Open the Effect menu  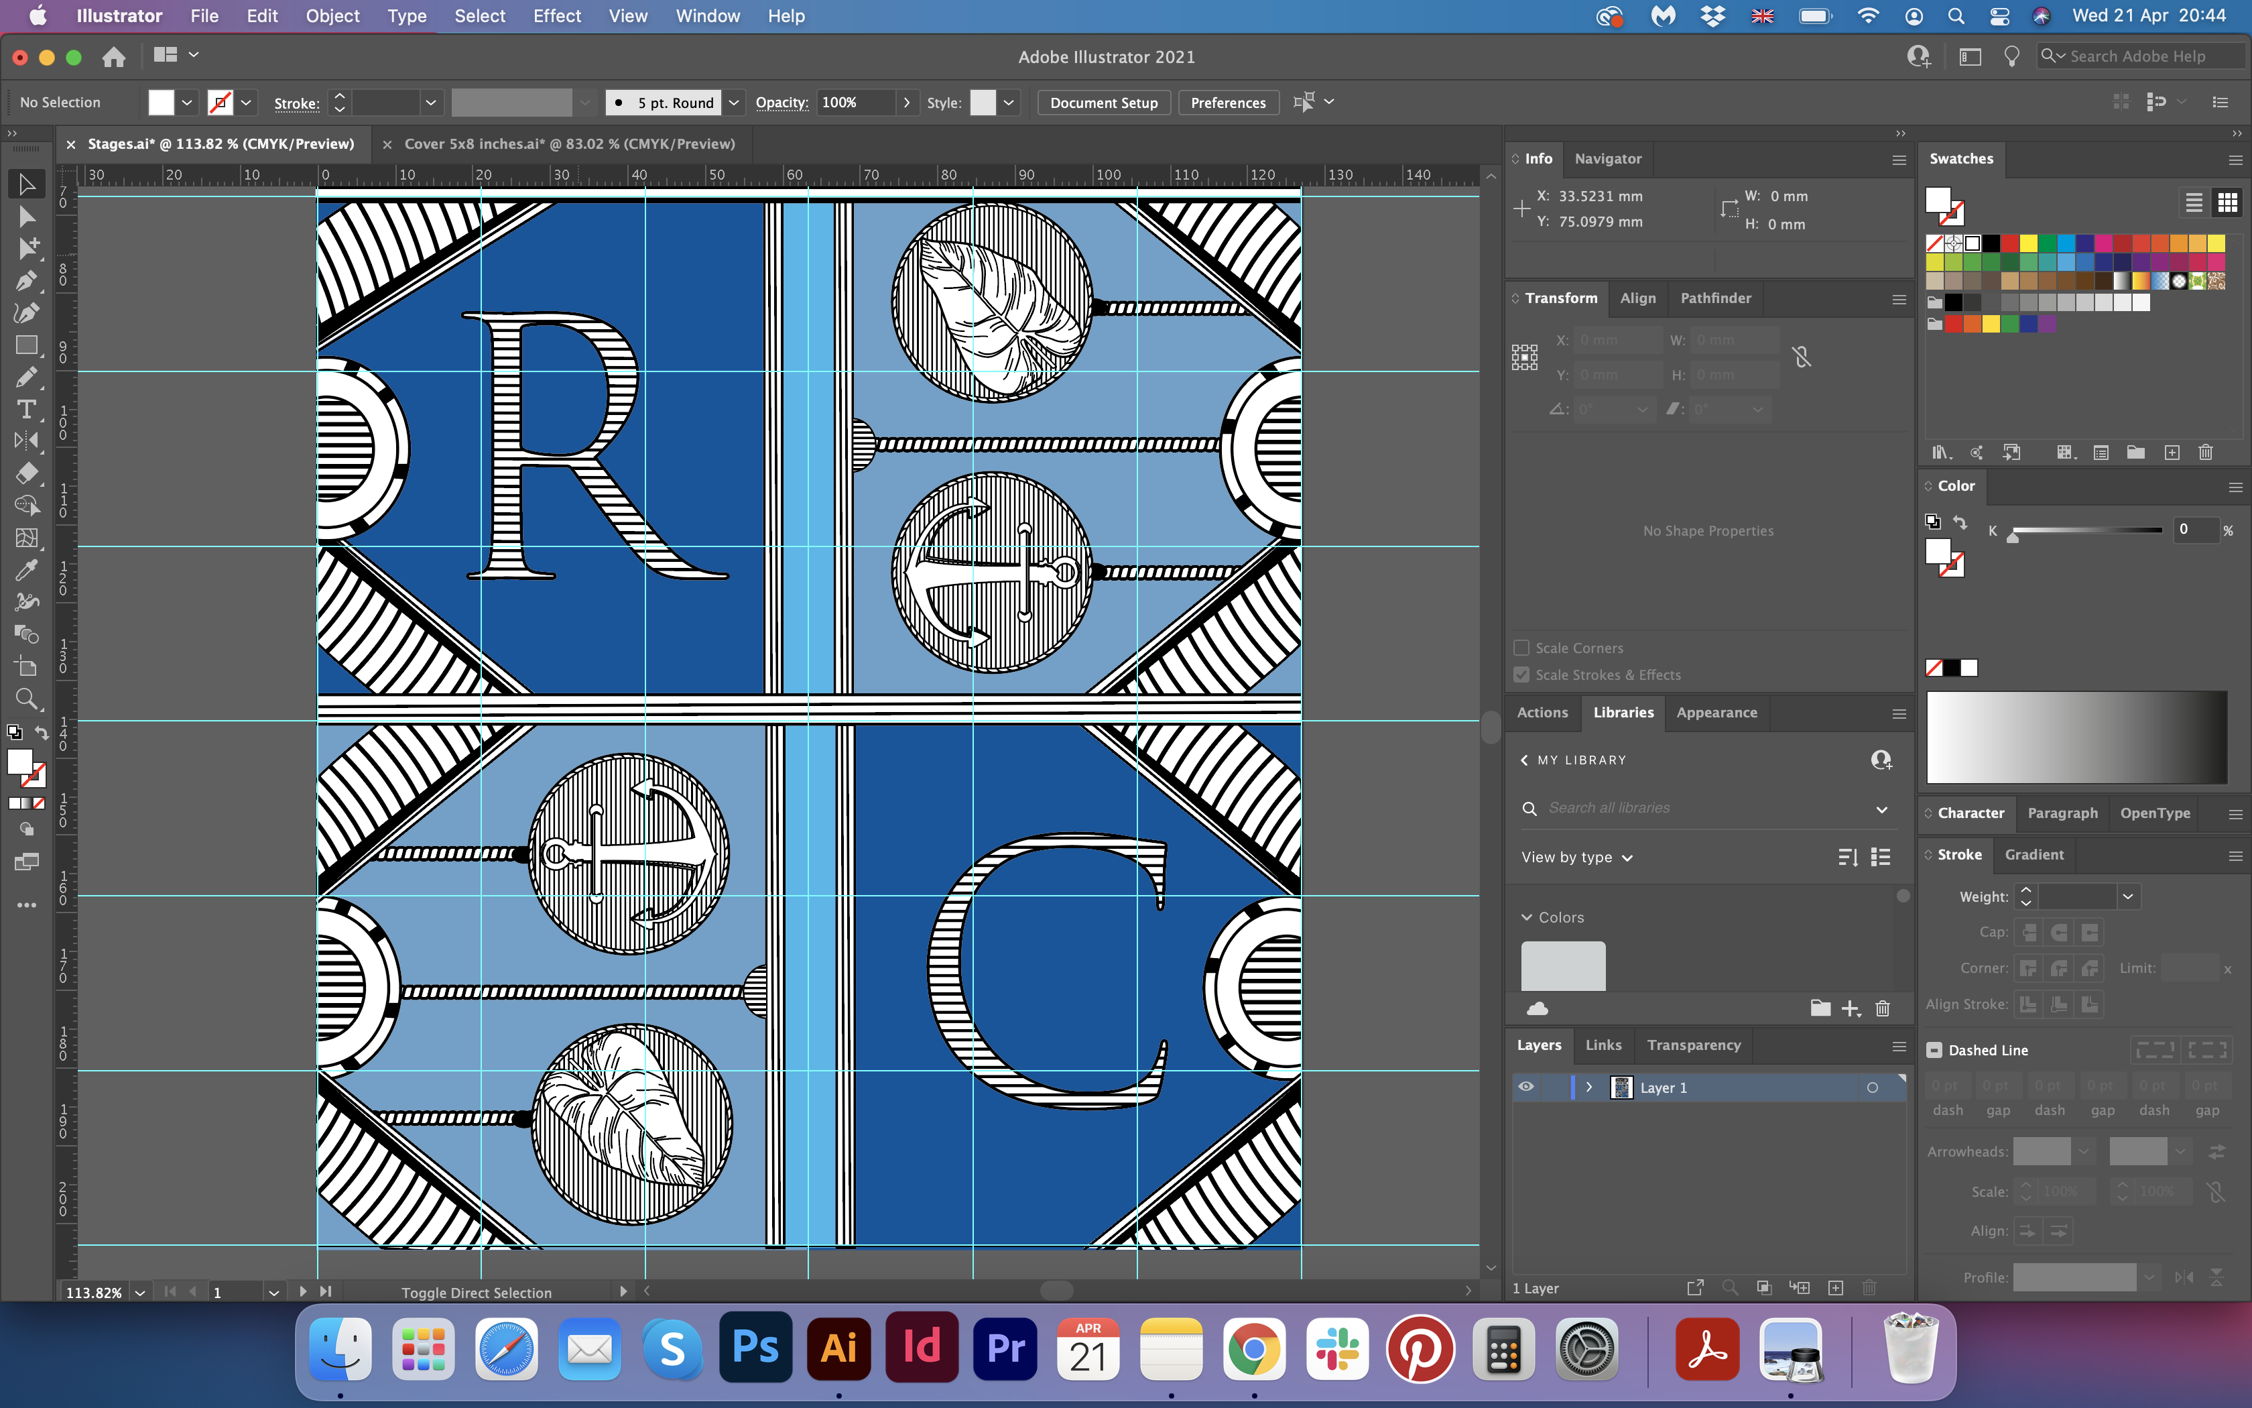[x=556, y=16]
